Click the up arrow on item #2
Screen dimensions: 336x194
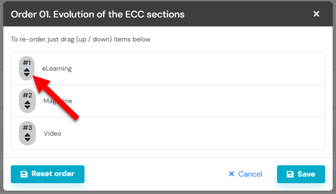(x=27, y=103)
